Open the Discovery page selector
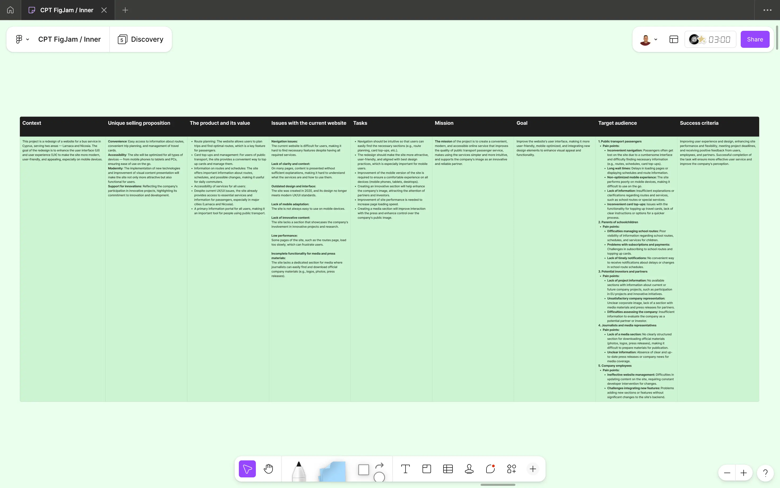 coord(141,39)
